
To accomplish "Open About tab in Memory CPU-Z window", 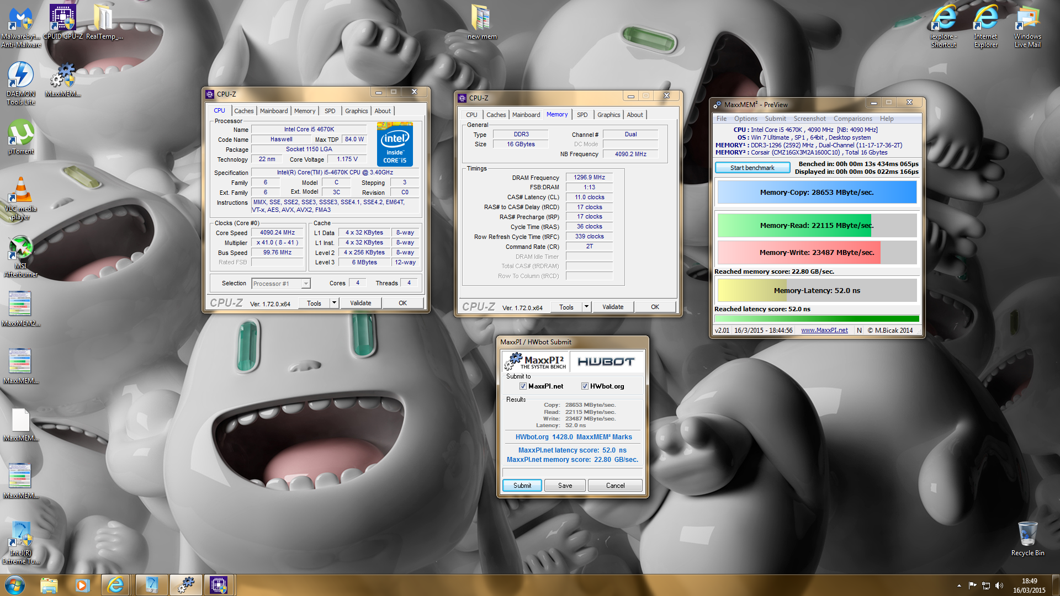I will [635, 115].
